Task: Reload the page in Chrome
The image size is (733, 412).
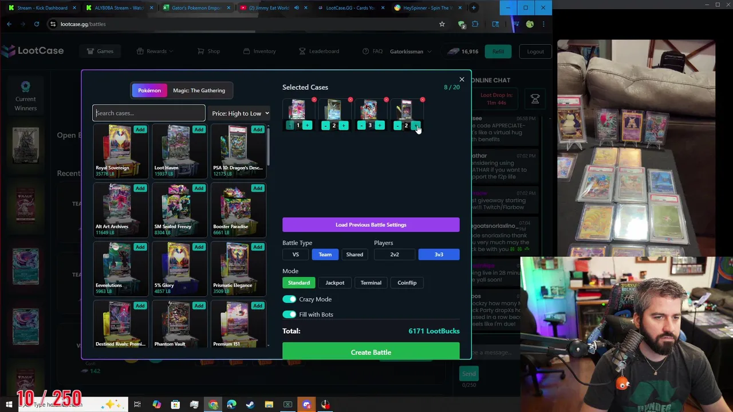Action: pos(37,24)
